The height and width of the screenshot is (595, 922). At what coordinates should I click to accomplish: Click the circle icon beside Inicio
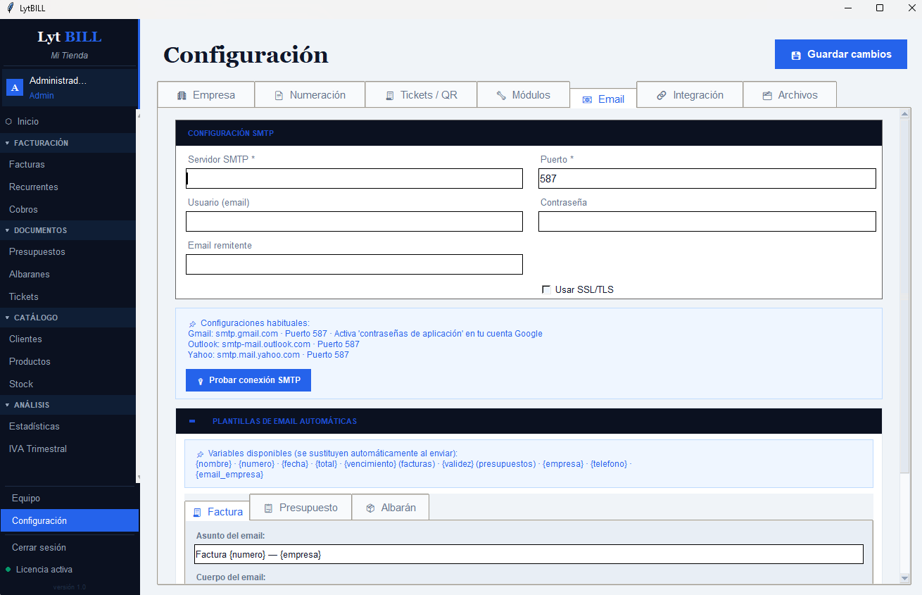click(8, 122)
